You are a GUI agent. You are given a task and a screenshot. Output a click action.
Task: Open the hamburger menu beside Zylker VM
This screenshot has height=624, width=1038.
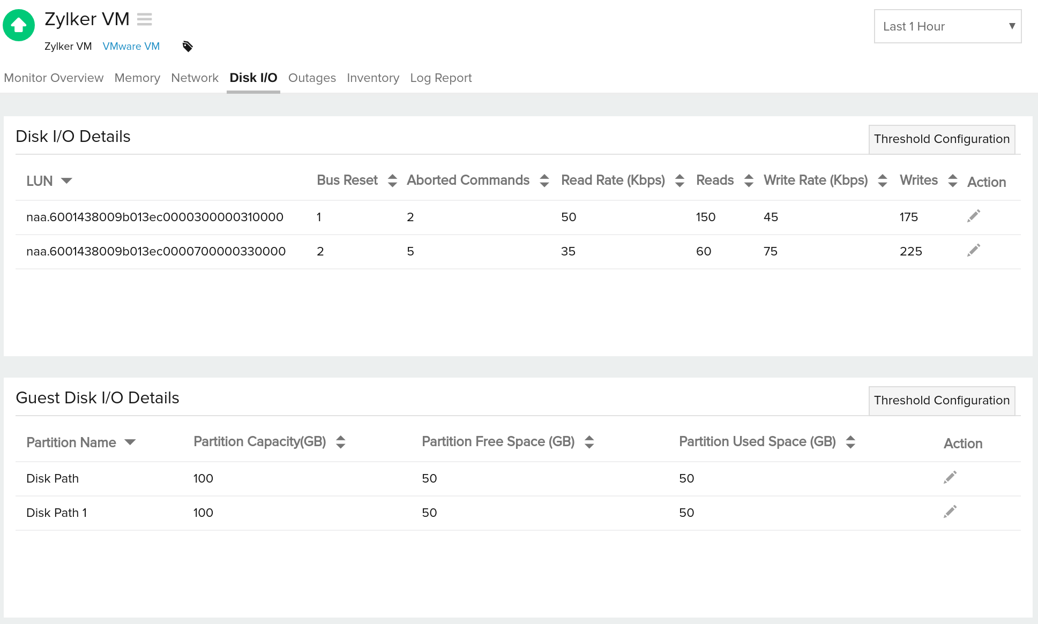[x=144, y=20]
